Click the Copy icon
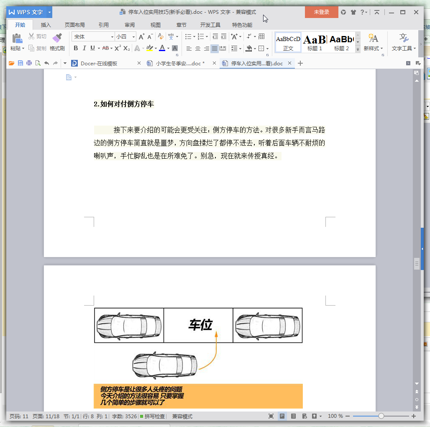This screenshot has height=427, width=430. coord(31,48)
